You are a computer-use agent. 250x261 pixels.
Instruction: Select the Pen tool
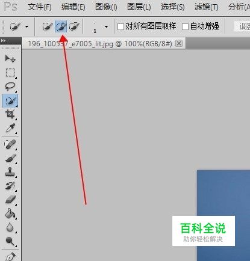[10, 256]
